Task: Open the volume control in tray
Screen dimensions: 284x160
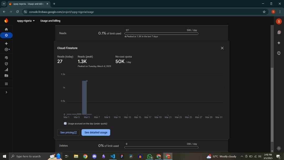Action: coord(260,156)
